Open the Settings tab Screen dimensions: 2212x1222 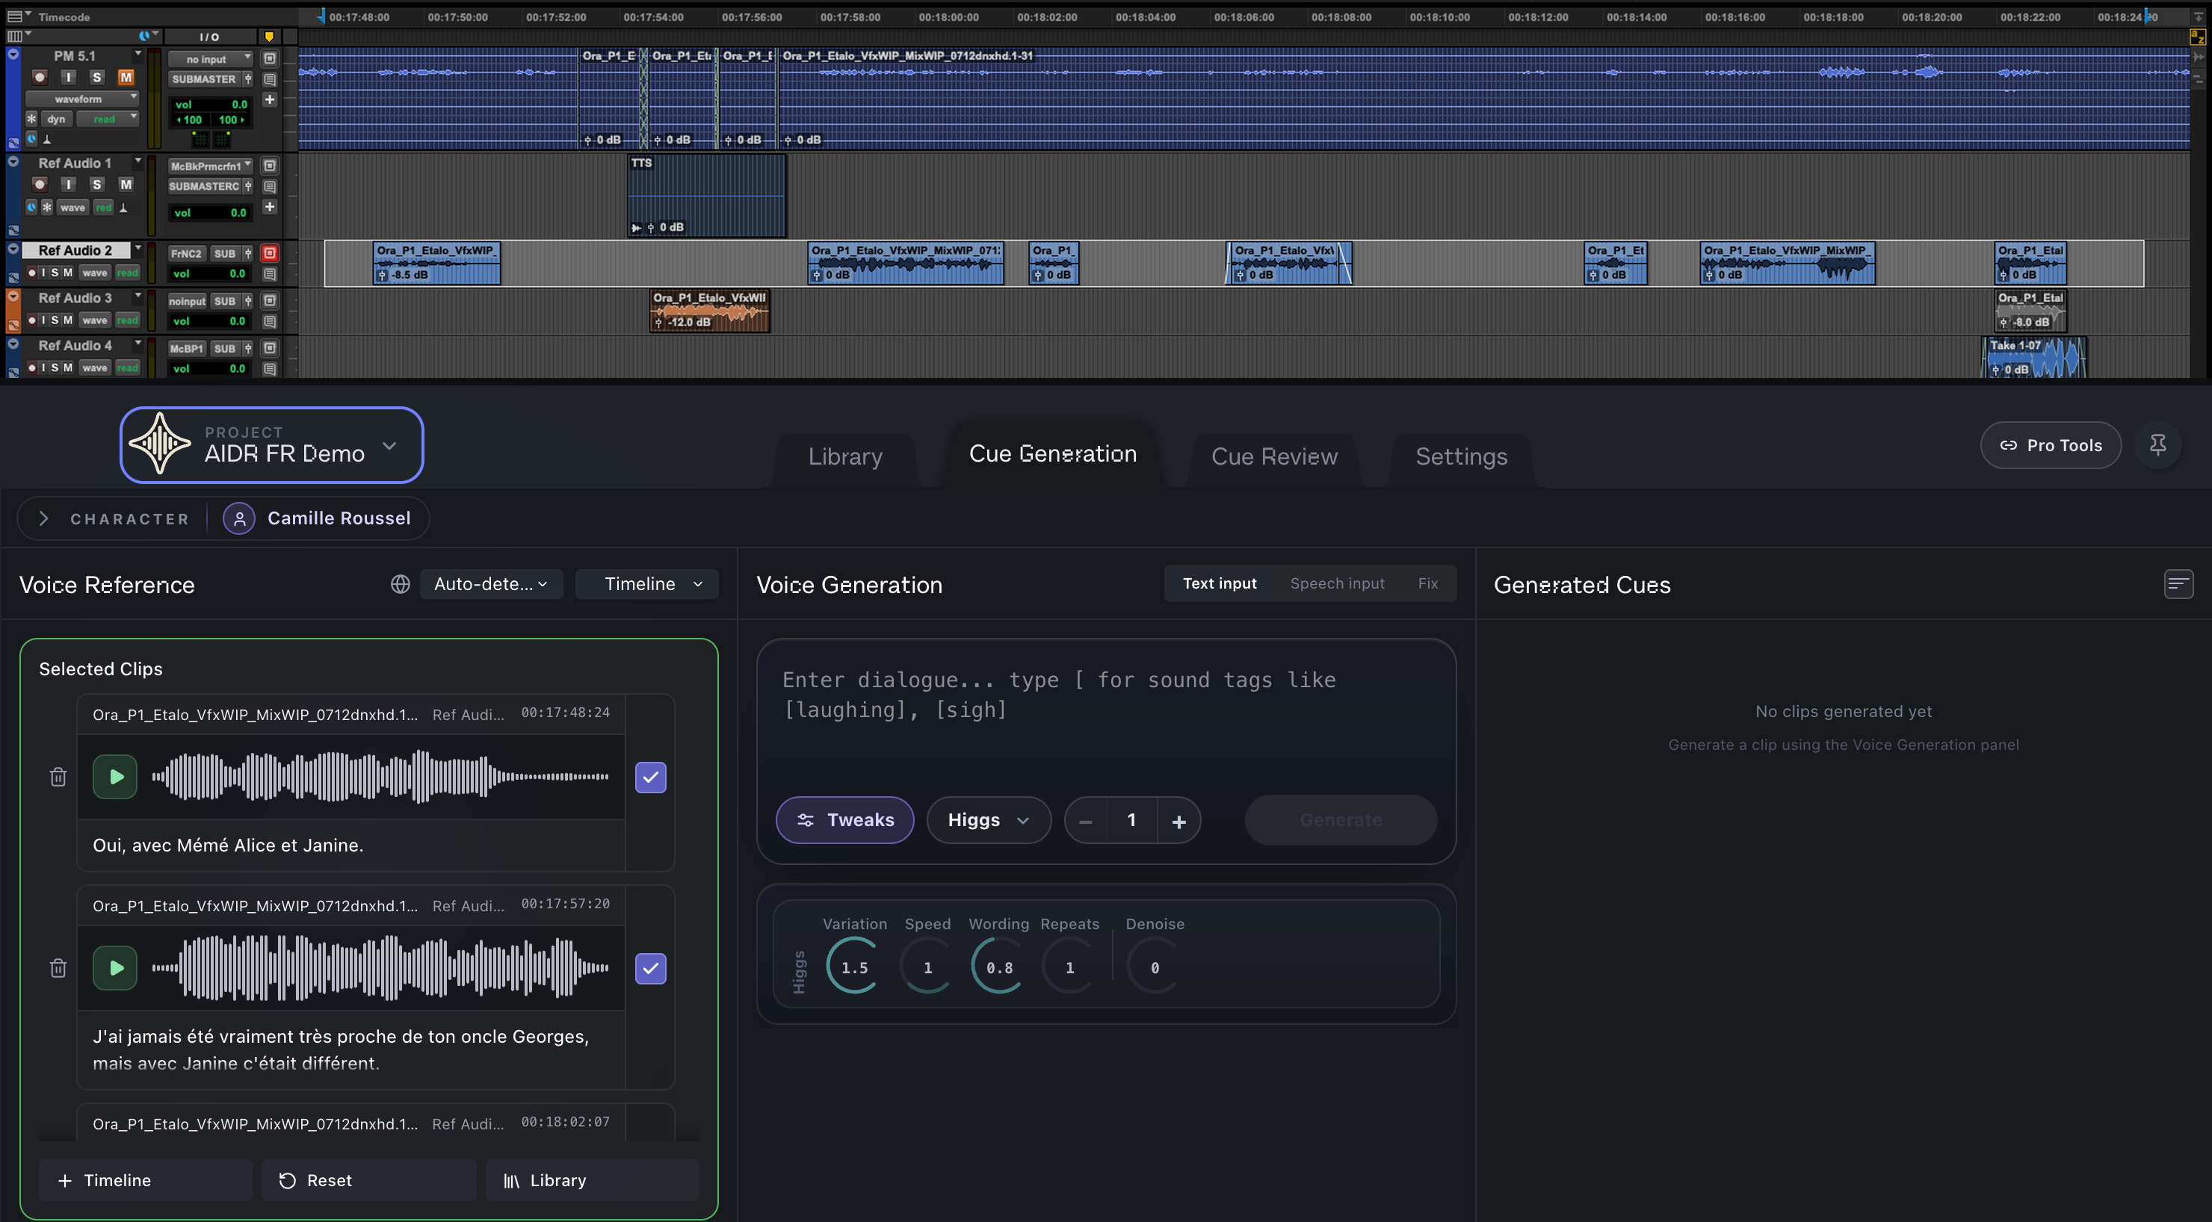point(1461,456)
